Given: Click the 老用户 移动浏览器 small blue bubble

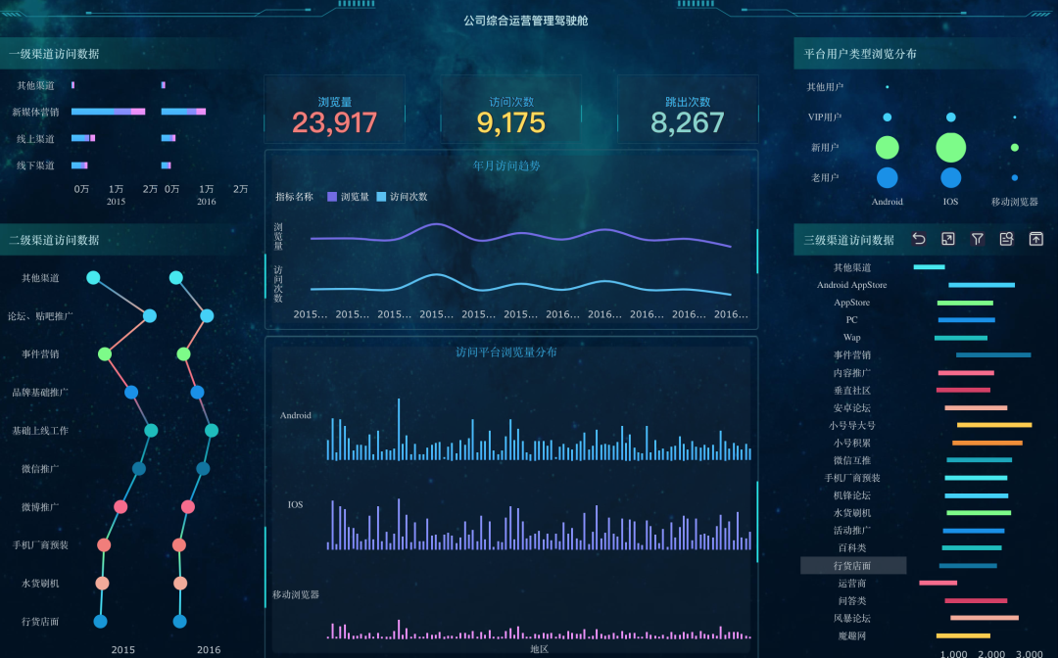Looking at the screenshot, I should [x=1015, y=178].
